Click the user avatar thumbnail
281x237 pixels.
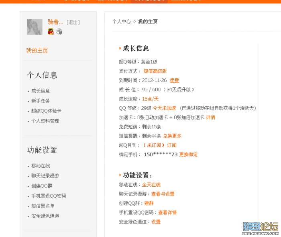[x=35, y=27]
